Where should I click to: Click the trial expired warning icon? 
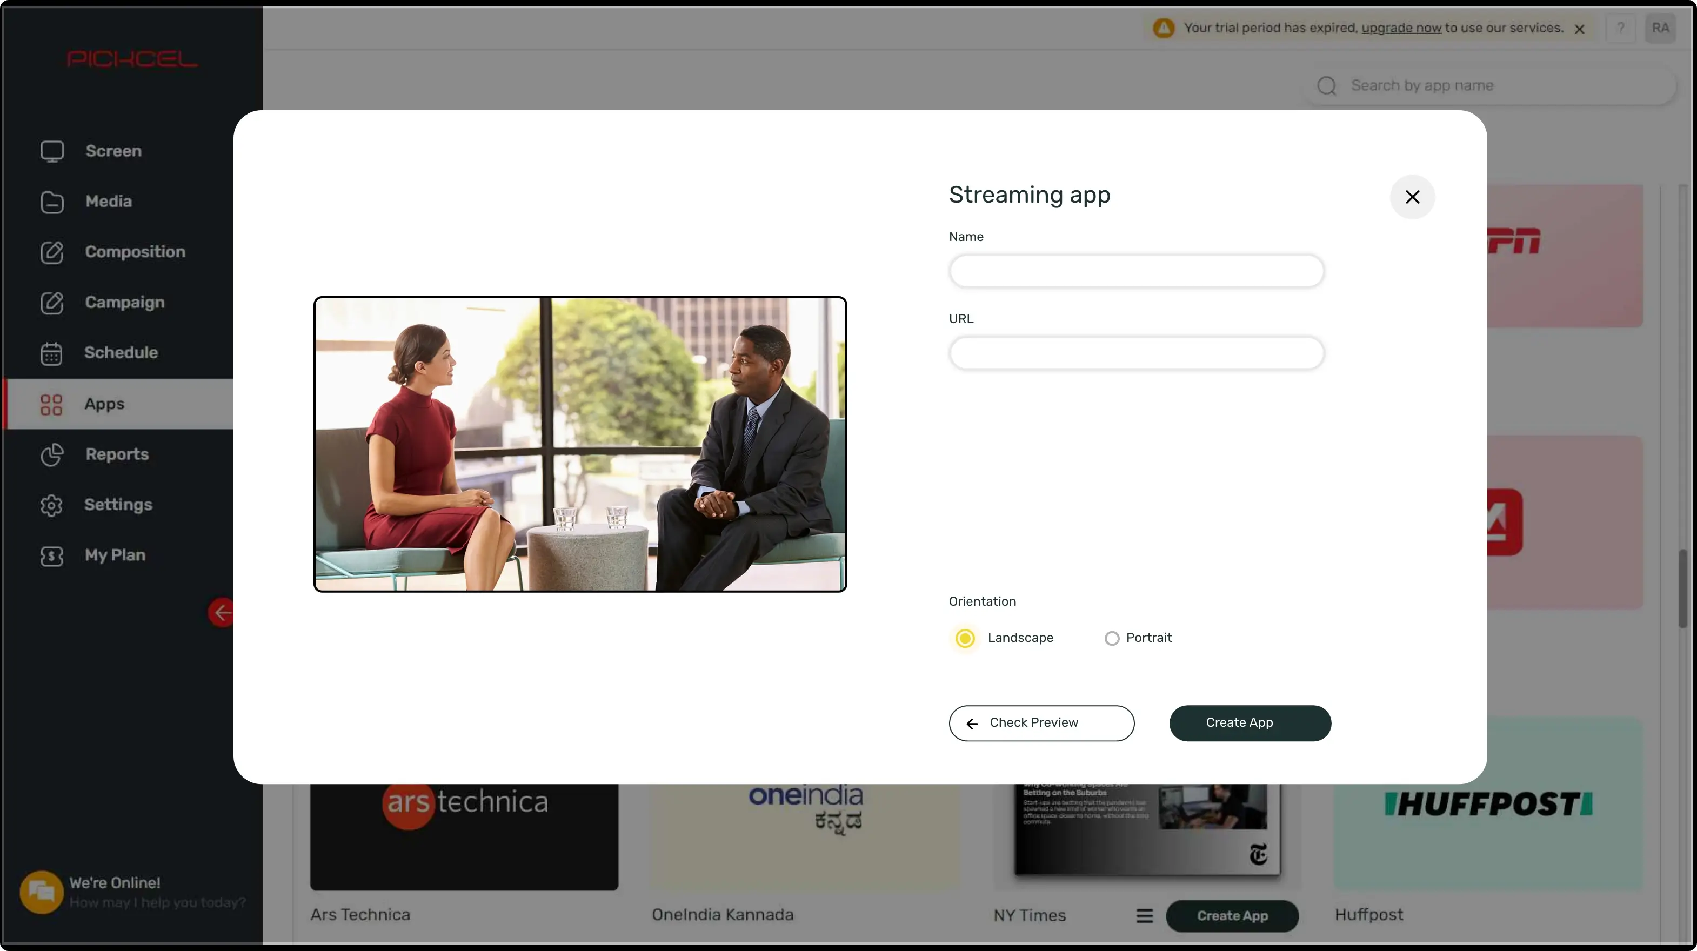pyautogui.click(x=1164, y=28)
